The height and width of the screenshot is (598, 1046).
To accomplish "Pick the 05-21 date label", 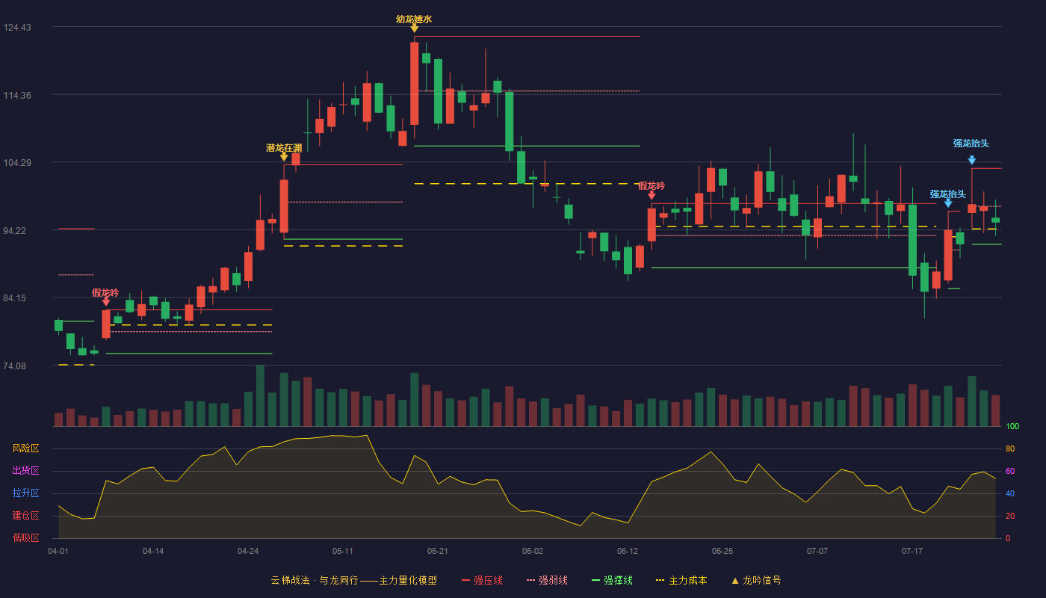I will point(438,551).
